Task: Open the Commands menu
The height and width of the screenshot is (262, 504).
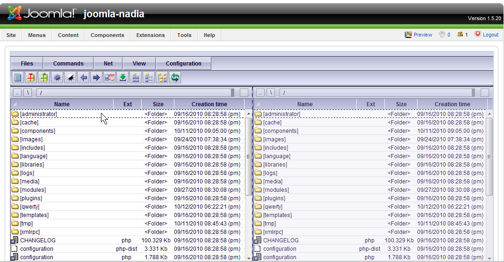Action: tap(68, 64)
